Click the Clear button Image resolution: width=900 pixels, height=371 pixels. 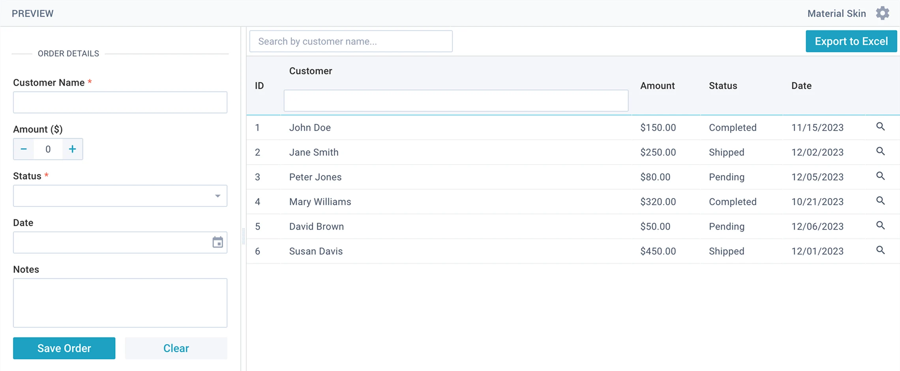(x=176, y=348)
